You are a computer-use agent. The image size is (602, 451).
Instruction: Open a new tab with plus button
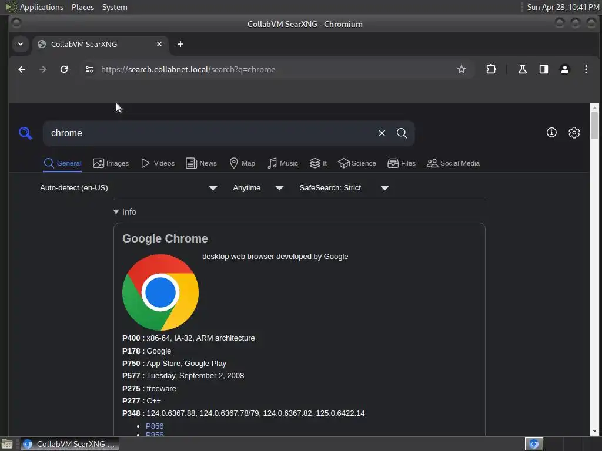180,44
